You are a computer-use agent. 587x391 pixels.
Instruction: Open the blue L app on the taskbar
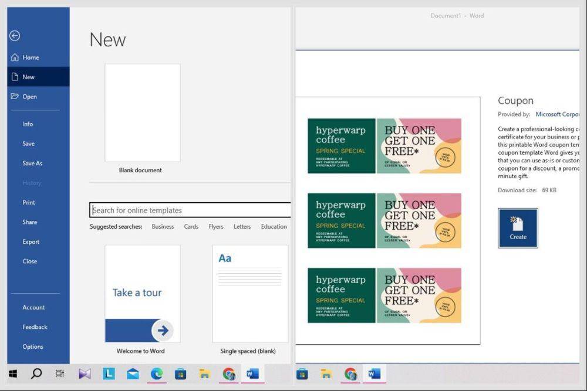coord(109,373)
